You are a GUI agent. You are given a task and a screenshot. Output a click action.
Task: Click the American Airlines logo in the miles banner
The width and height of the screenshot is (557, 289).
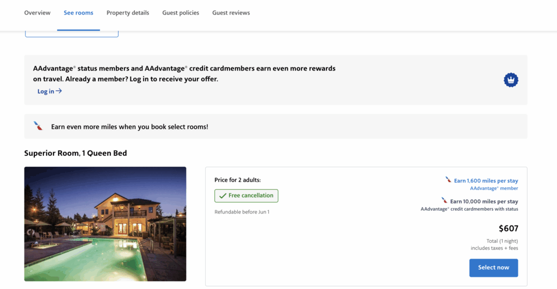38,126
